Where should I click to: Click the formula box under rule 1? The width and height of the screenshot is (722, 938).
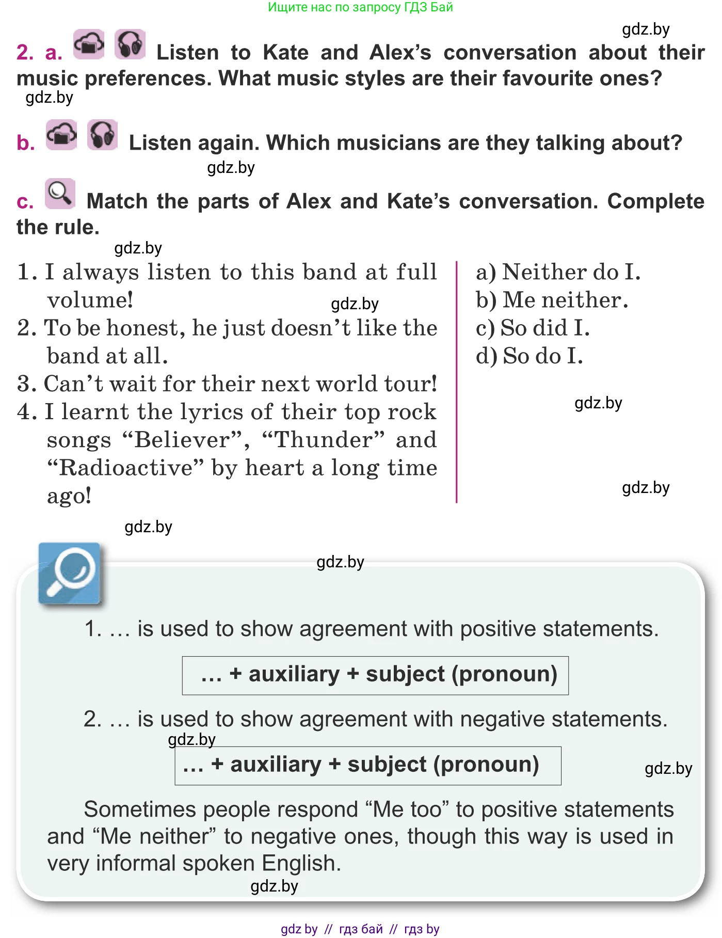(x=375, y=675)
